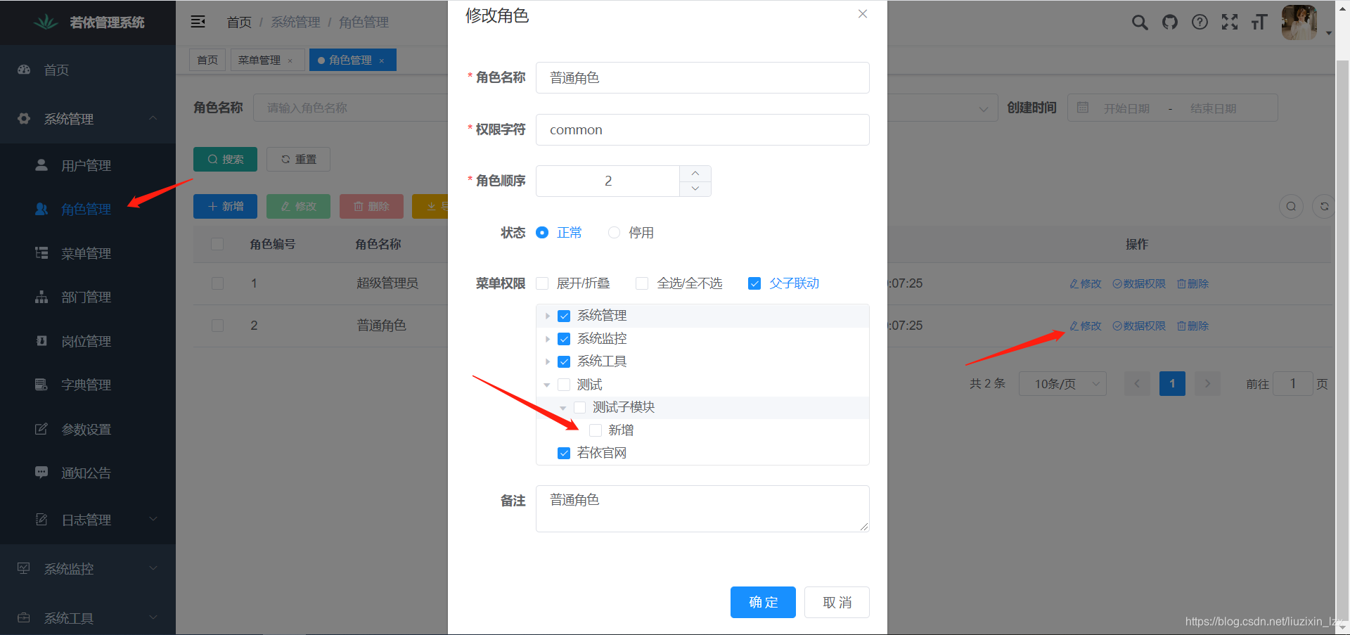Click the red 删除 toolbar button
Image resolution: width=1350 pixels, height=635 pixels.
(371, 206)
